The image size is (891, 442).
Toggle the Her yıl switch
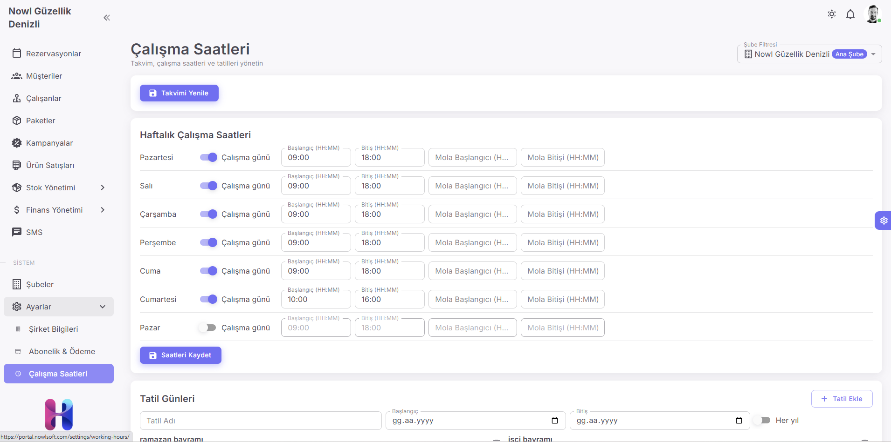pyautogui.click(x=762, y=420)
